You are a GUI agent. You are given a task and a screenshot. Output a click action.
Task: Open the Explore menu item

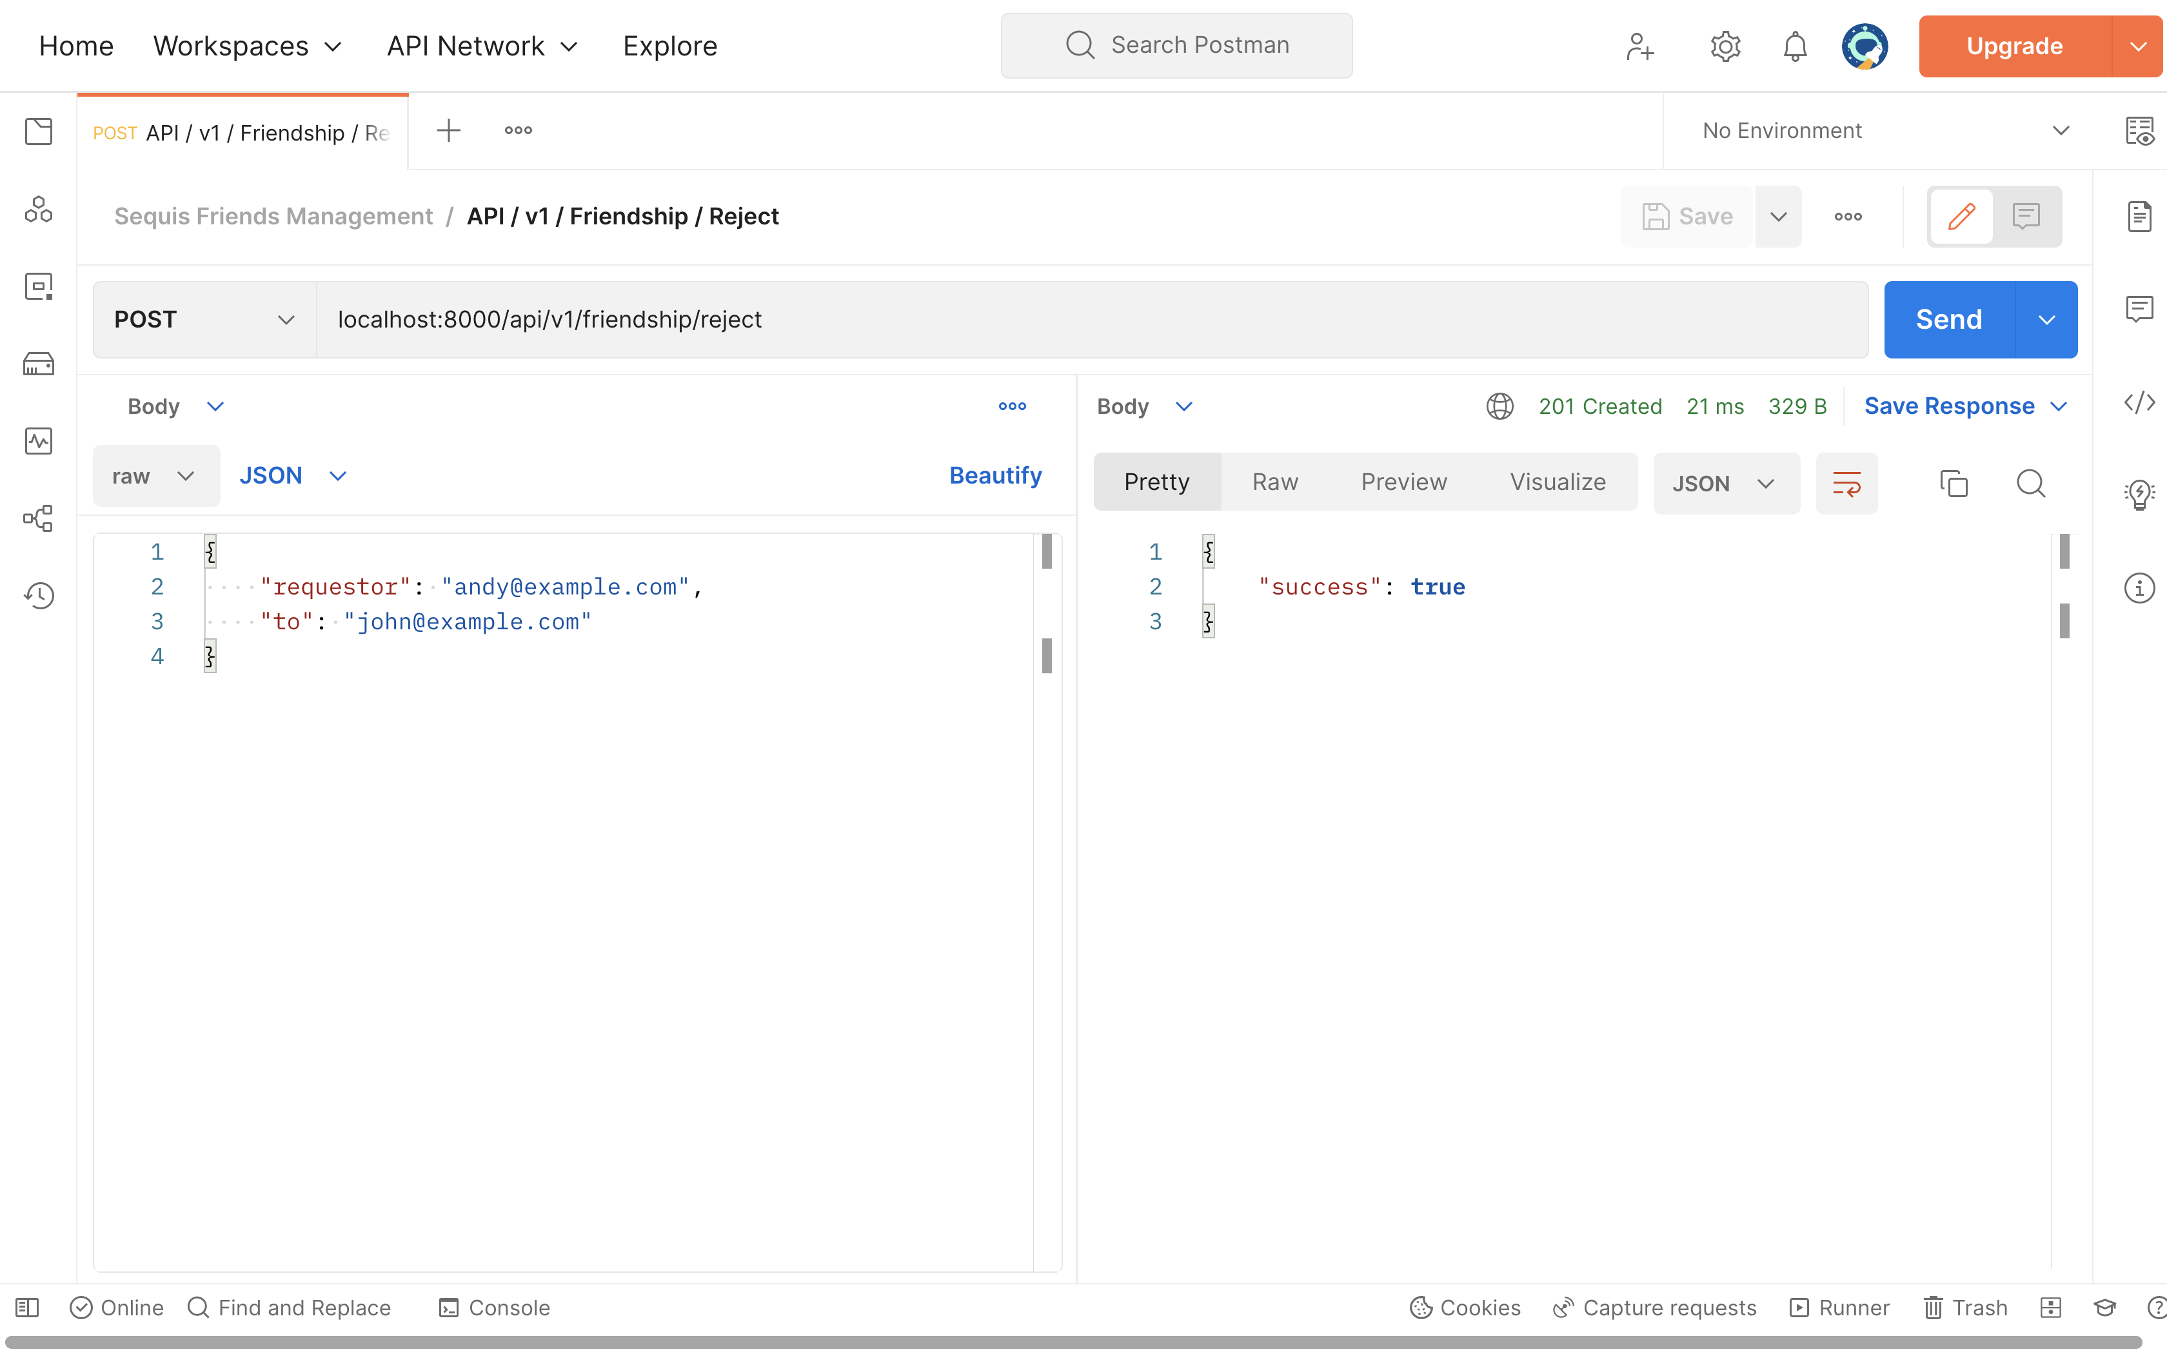coord(670,46)
